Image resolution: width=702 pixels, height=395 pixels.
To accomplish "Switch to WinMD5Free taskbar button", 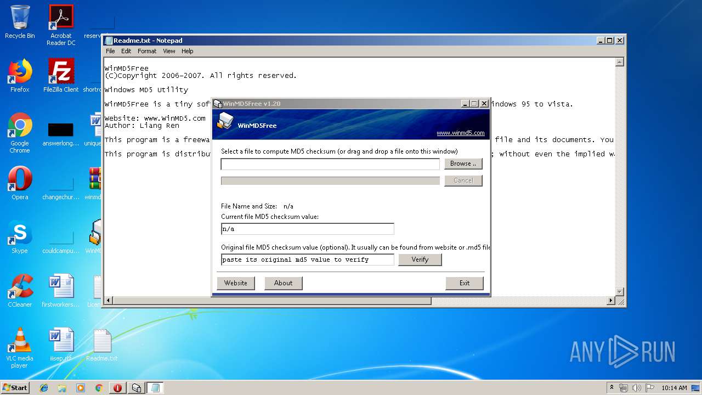I will (136, 388).
